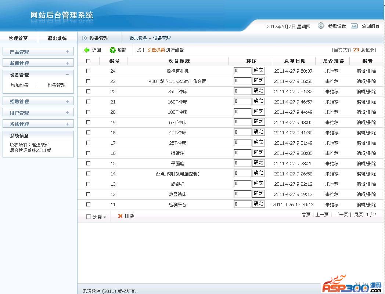Viewport: 385px width, 294px height.
Task: Go to next page via 下一页 link
Action: pyautogui.click(x=341, y=215)
